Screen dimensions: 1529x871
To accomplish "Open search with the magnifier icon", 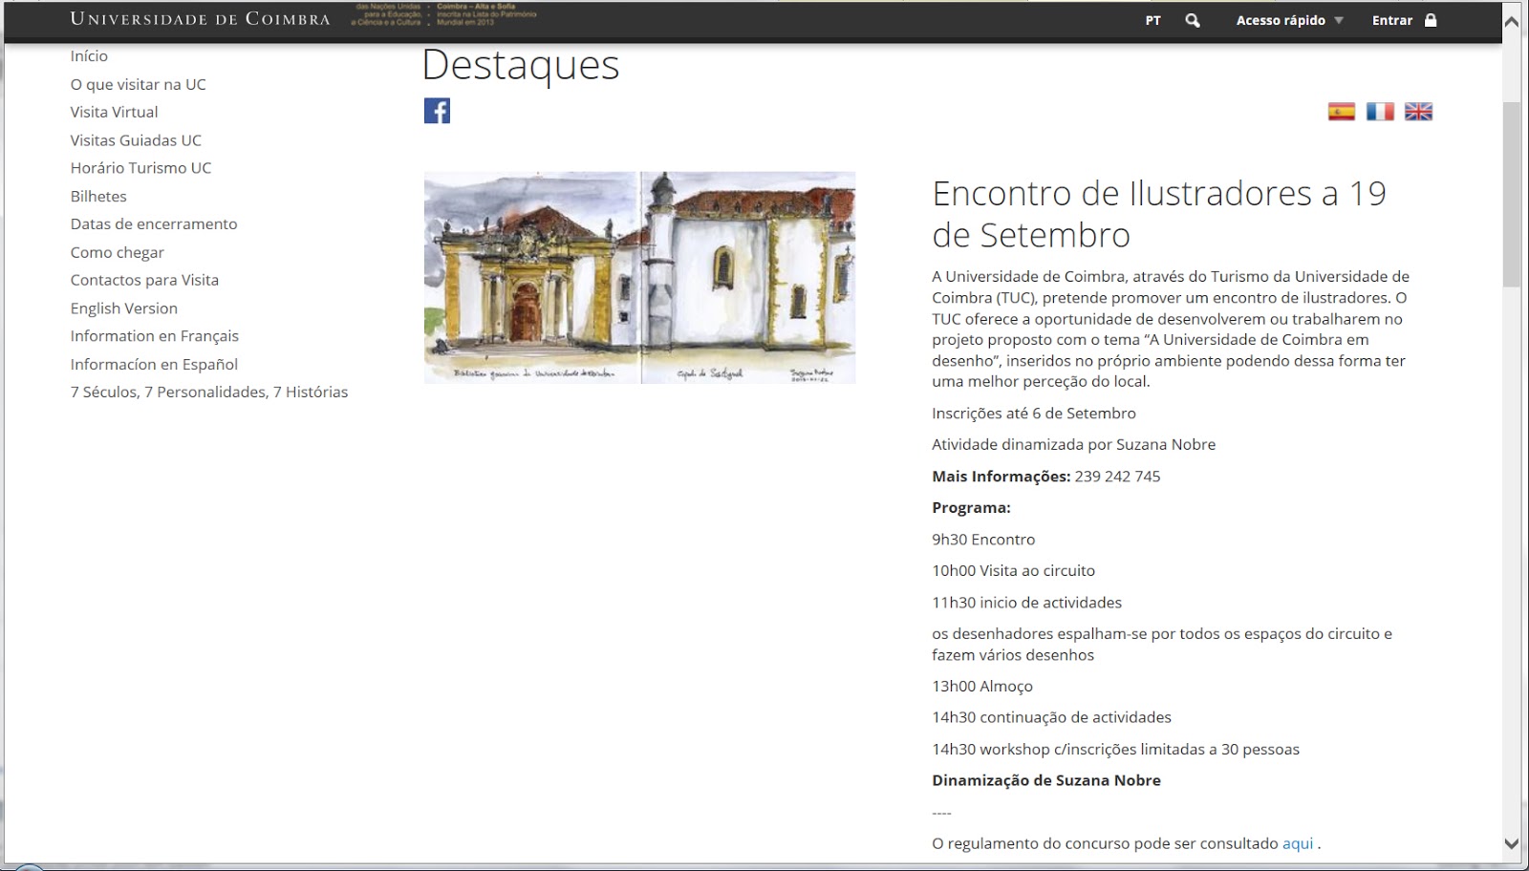I will tap(1193, 20).
